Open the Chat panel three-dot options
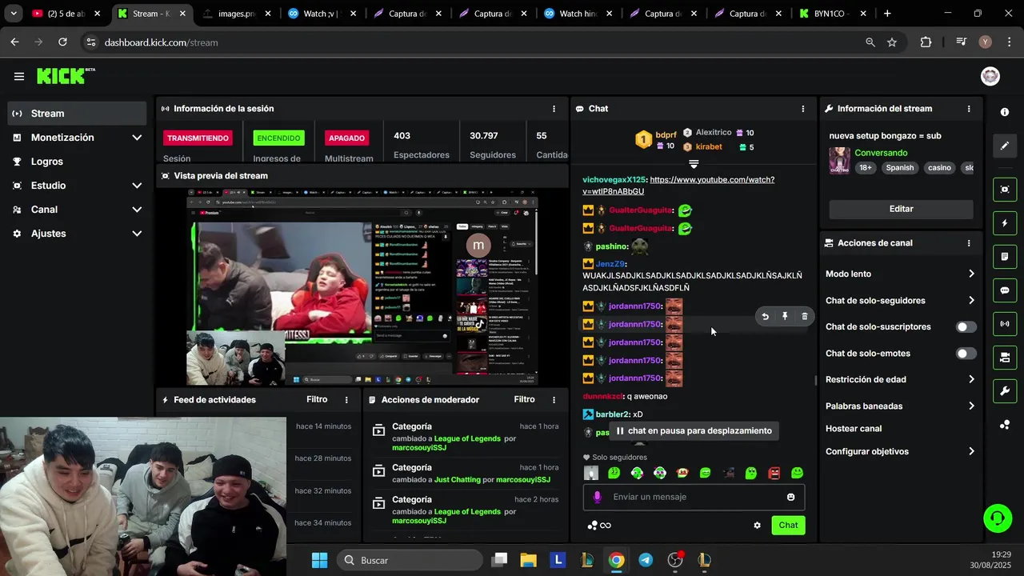The width and height of the screenshot is (1024, 576). pos(803,109)
